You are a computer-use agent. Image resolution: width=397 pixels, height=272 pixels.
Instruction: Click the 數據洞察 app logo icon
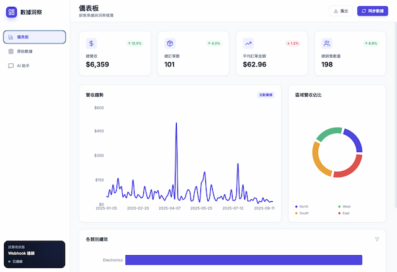point(12,12)
